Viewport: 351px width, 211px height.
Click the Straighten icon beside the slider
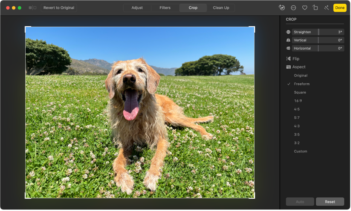click(288, 32)
